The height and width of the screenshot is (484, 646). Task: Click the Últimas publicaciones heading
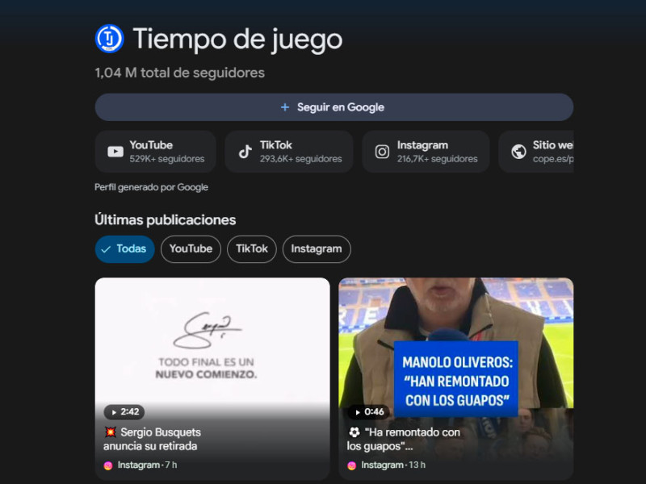coord(166,219)
